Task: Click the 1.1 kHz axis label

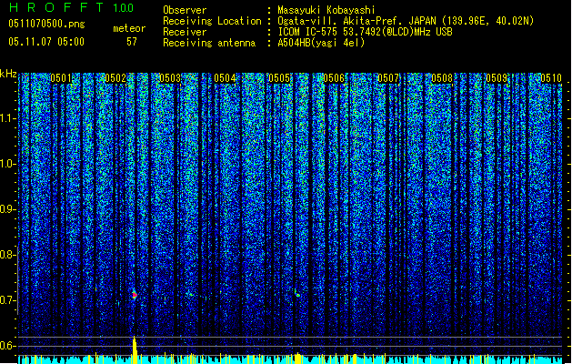Action: pos(8,118)
